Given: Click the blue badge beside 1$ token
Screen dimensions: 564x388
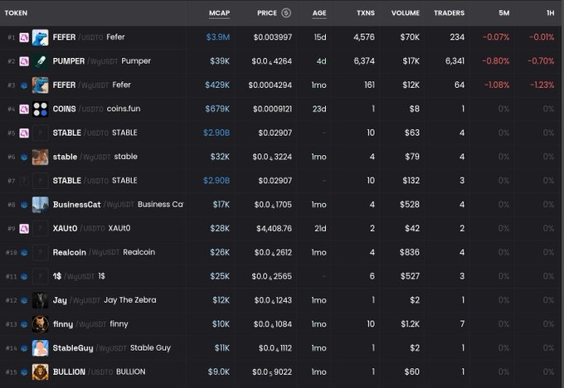Looking at the screenshot, I should tap(24, 277).
